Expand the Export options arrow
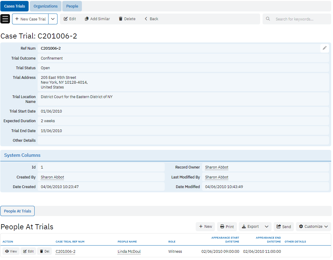The width and height of the screenshot is (333, 260). click(266, 227)
